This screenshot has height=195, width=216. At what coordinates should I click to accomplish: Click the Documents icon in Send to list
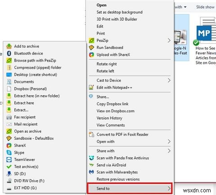pyautogui.click(x=9, y=82)
